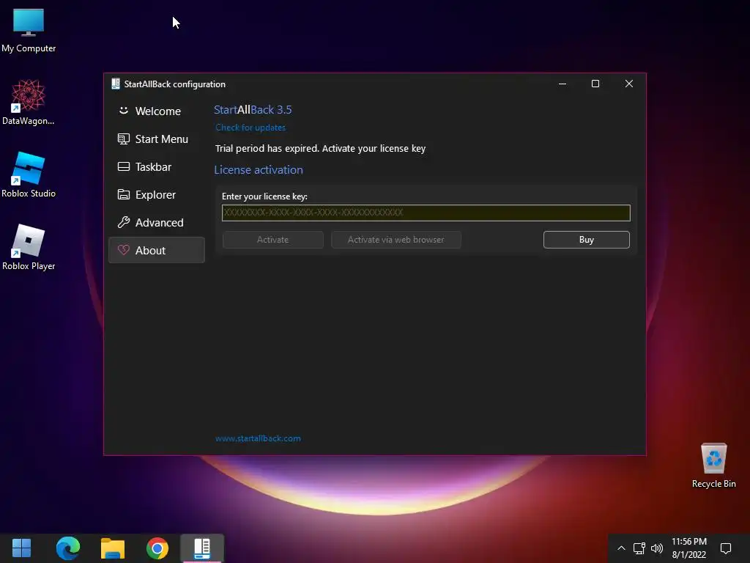Open the network tray icon
This screenshot has width=750, height=563.
click(x=639, y=548)
